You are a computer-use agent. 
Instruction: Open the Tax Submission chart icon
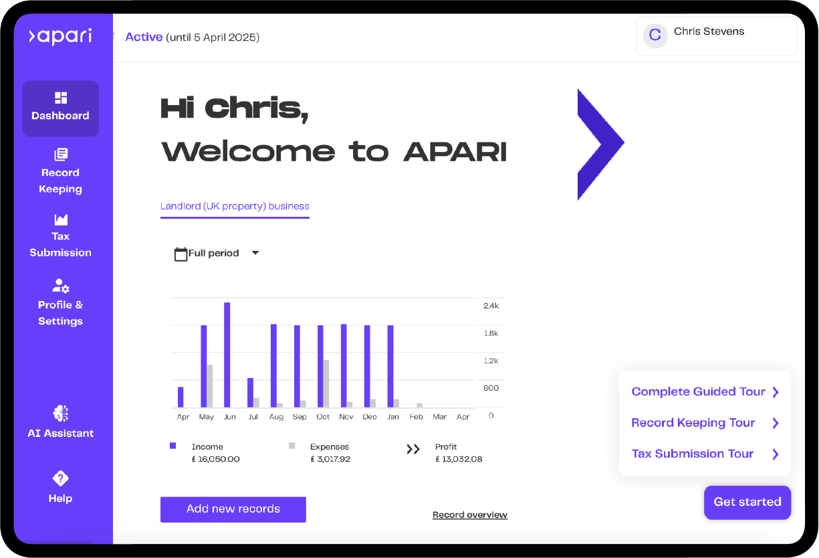[x=61, y=219]
